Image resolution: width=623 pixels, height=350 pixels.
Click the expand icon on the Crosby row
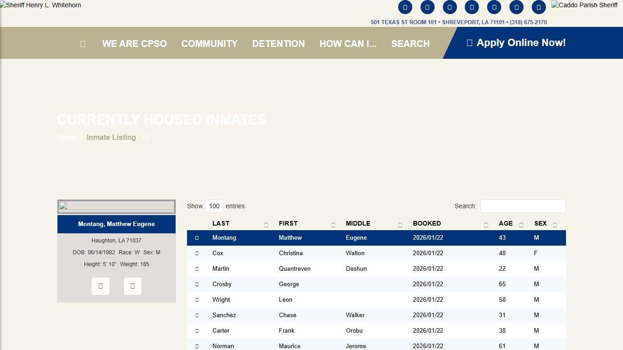(x=197, y=284)
